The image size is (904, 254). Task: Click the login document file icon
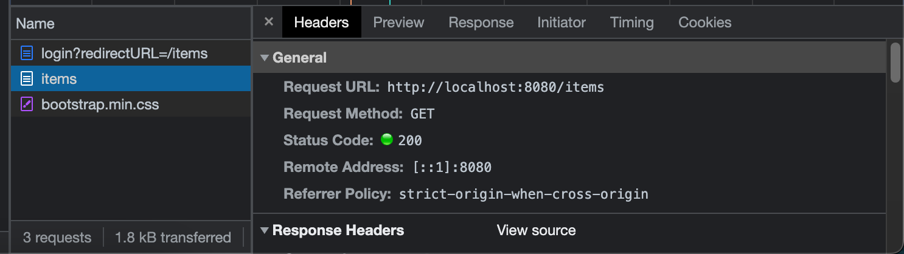26,53
